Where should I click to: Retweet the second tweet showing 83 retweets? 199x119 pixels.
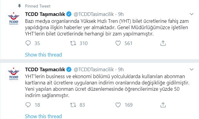[x=73, y=105]
